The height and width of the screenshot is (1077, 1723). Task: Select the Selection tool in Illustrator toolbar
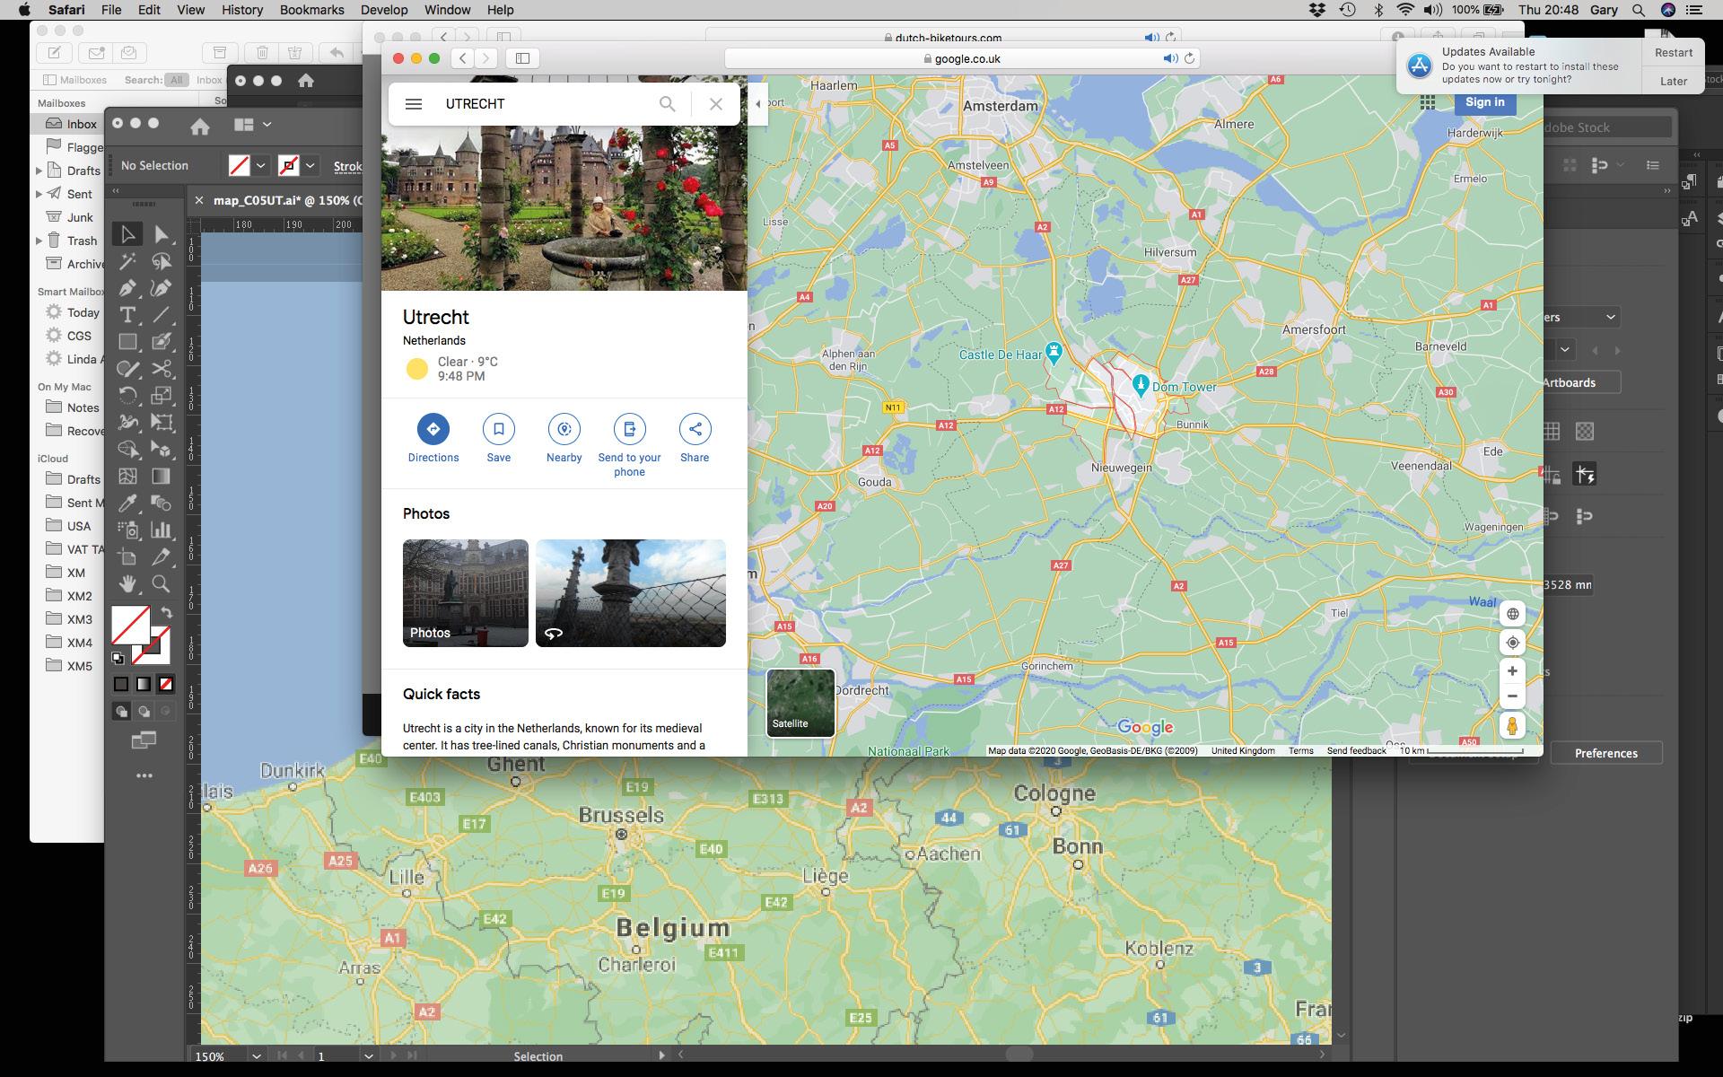[x=127, y=234]
